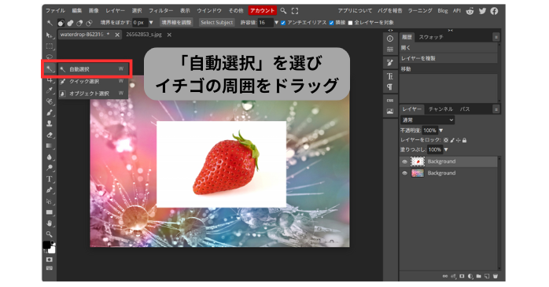The height and width of the screenshot is (287, 549).
Task: Select the Hand tool
Action: coord(50,223)
